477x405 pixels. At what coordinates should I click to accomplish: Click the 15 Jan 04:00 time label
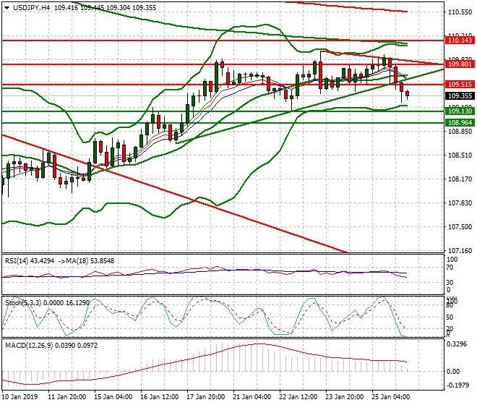click(x=113, y=397)
